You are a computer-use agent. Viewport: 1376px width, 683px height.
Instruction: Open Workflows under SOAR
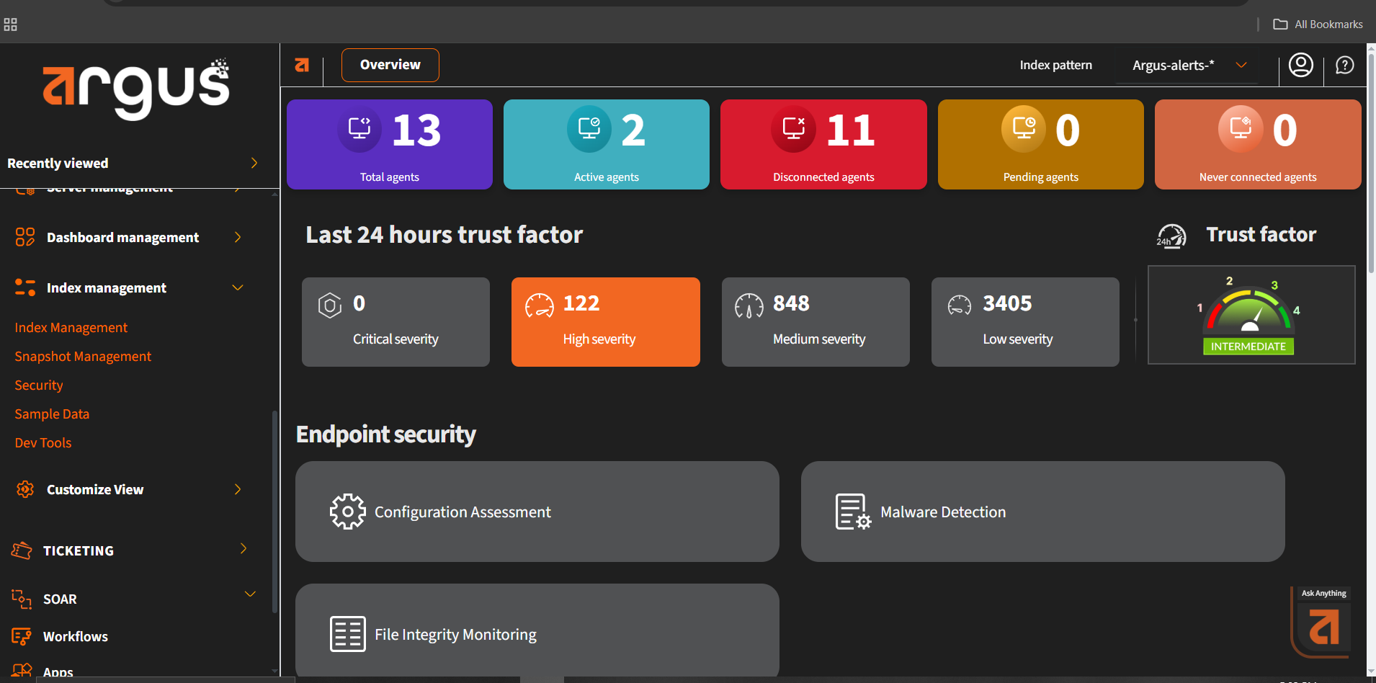click(x=76, y=636)
